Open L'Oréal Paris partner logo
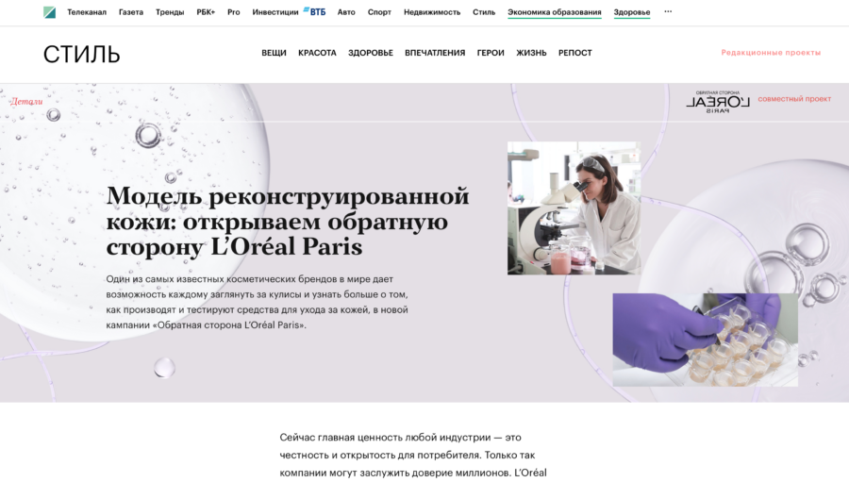Image resolution: width=849 pixels, height=482 pixels. 718,102
